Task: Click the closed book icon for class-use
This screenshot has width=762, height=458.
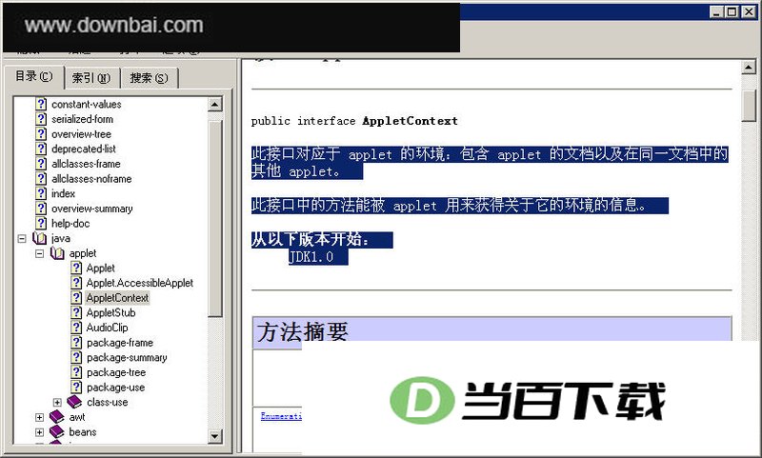Action: pos(74,402)
